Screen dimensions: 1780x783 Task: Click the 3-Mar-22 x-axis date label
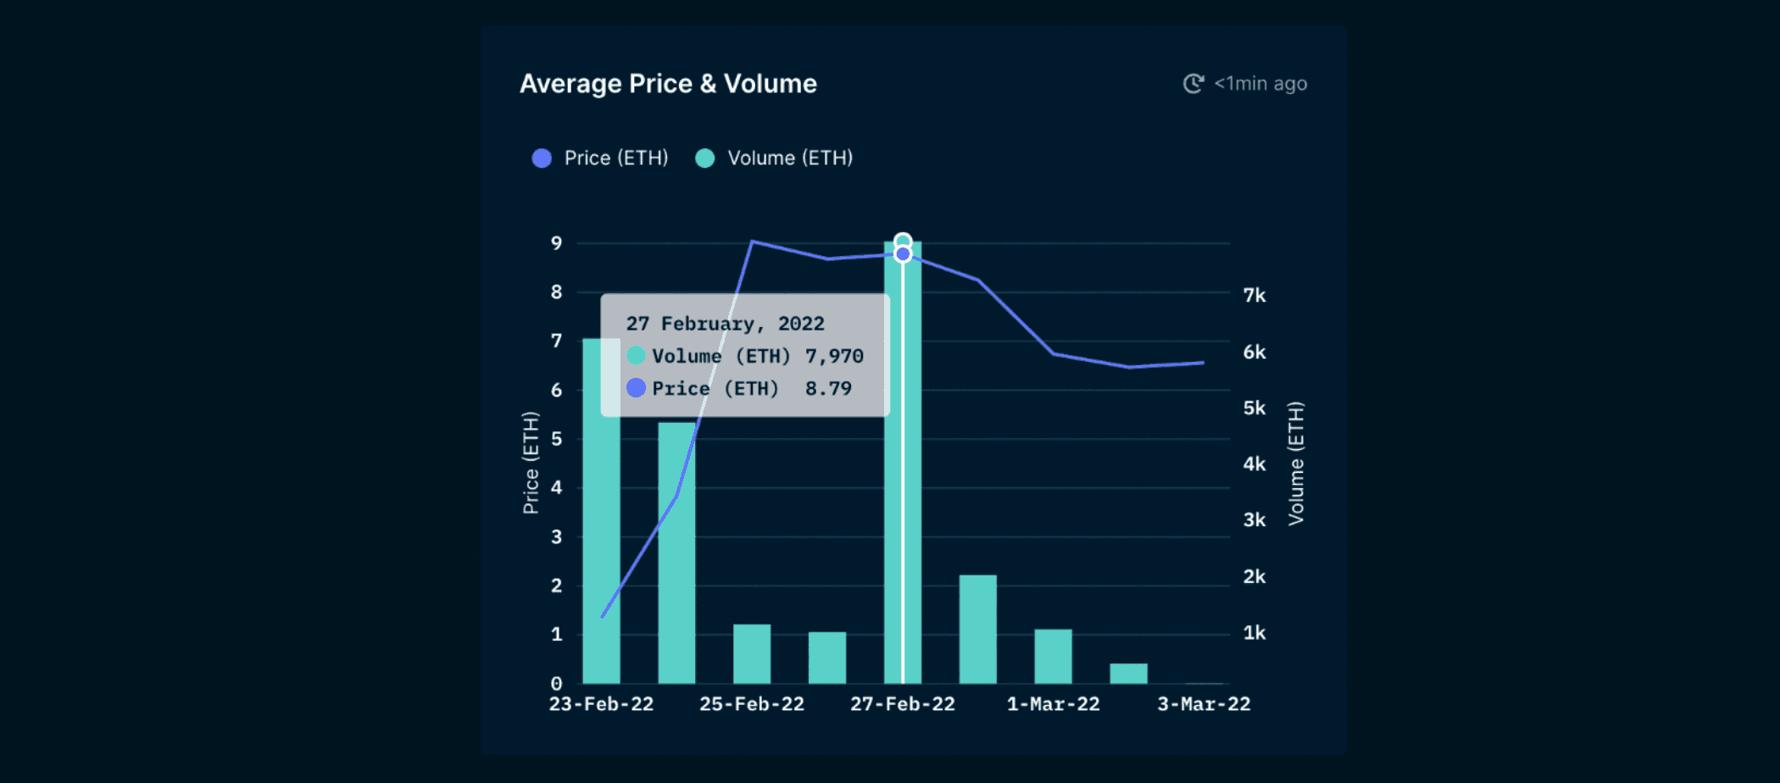(1204, 704)
